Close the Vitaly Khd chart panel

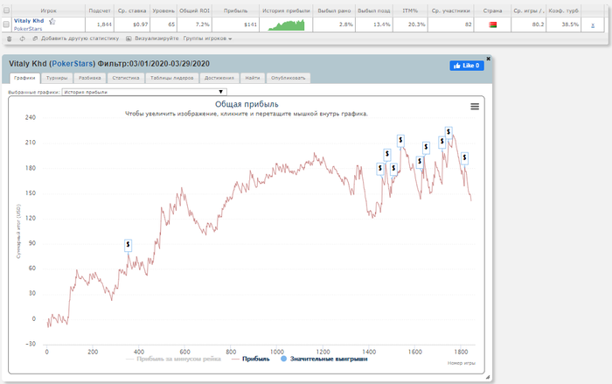[x=488, y=59]
